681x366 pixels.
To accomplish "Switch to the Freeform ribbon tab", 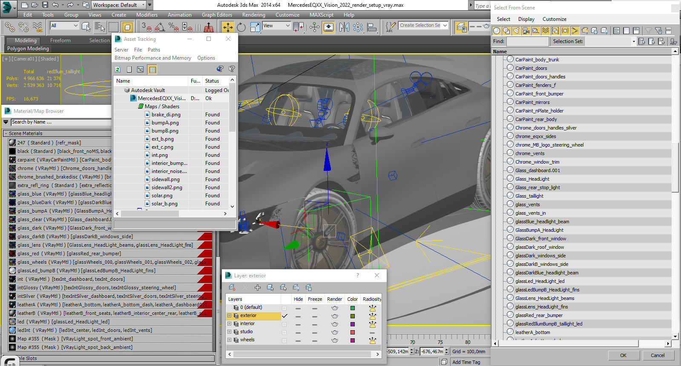I will pyautogui.click(x=60, y=40).
